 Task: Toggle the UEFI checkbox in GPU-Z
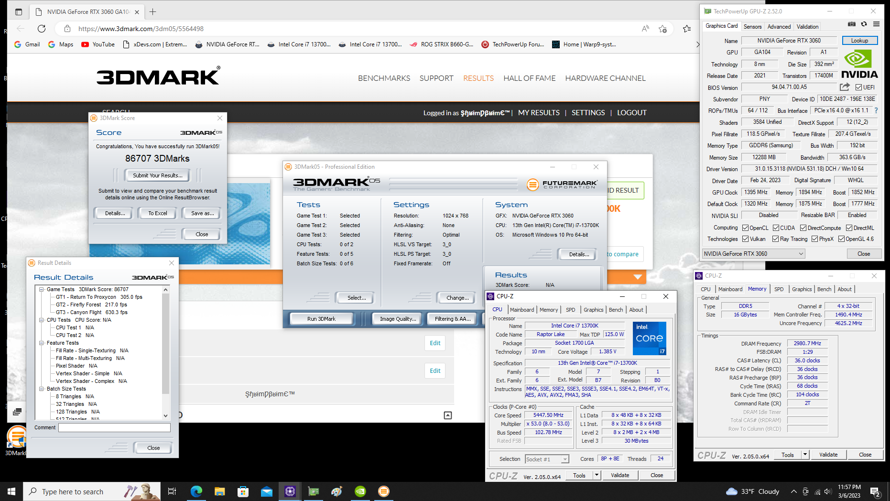858,87
